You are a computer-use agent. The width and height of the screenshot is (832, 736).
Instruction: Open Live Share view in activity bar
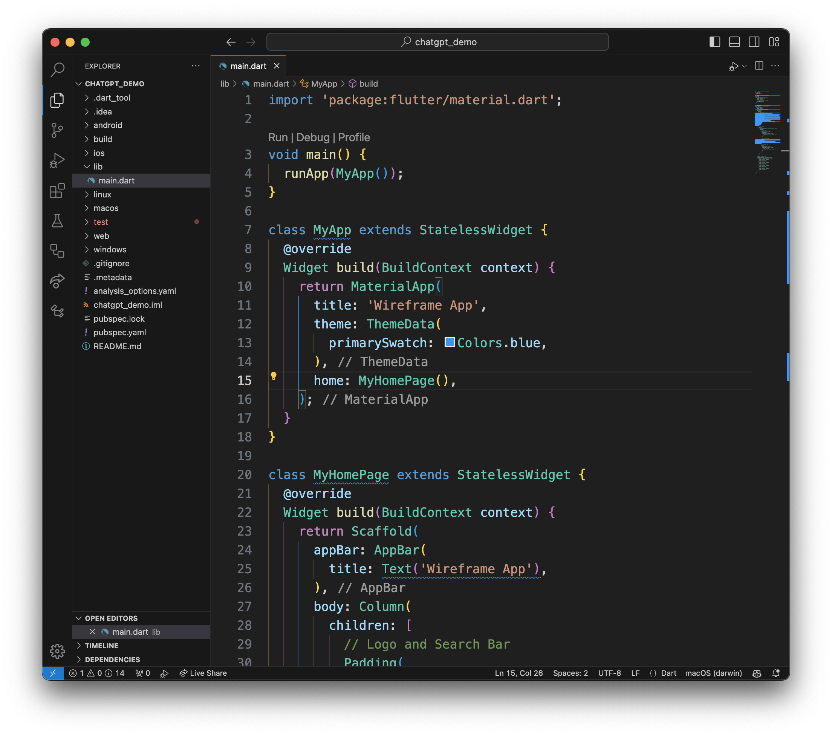[57, 281]
